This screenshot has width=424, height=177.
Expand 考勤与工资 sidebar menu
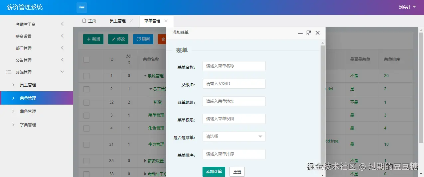pyautogui.click(x=37, y=24)
